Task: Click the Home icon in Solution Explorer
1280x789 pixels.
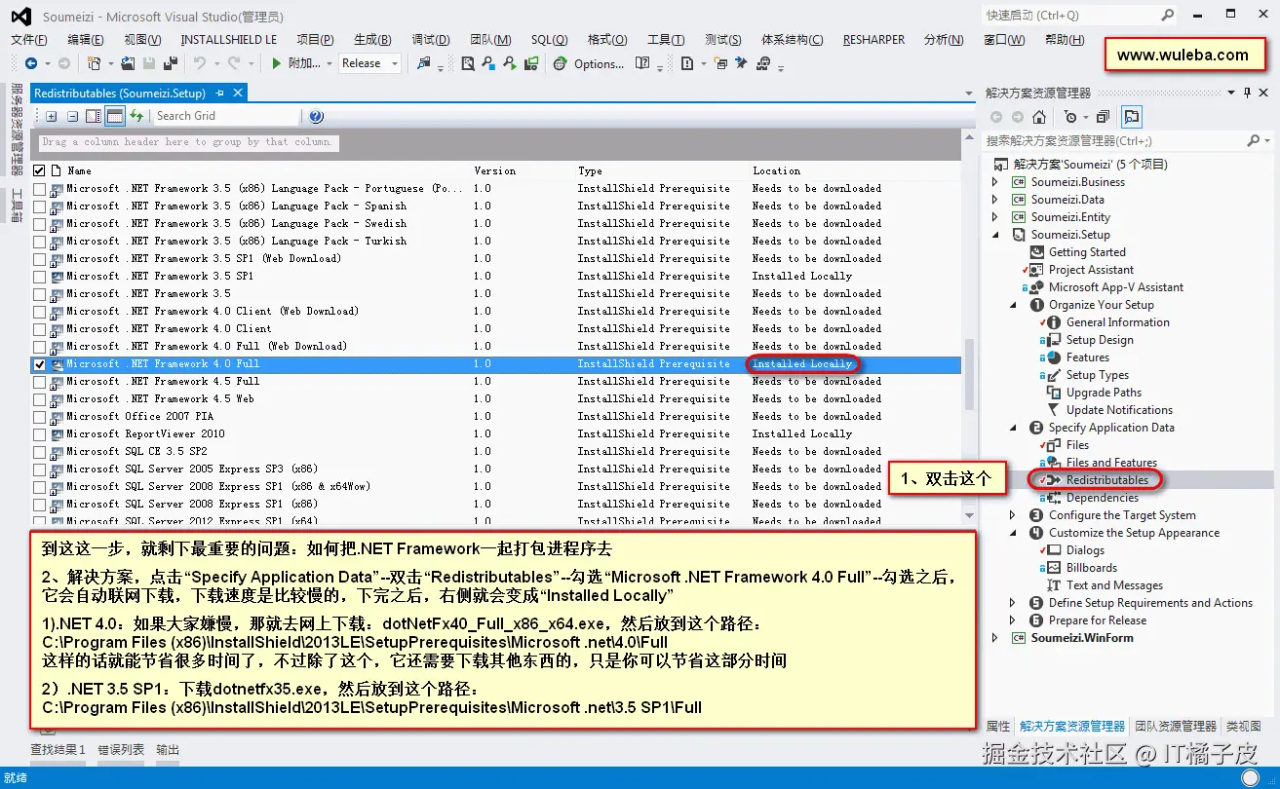Action: [1038, 116]
